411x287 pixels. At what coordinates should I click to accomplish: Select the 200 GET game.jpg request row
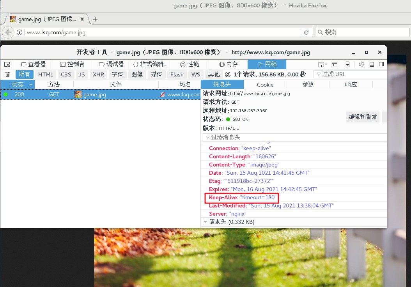(x=101, y=94)
